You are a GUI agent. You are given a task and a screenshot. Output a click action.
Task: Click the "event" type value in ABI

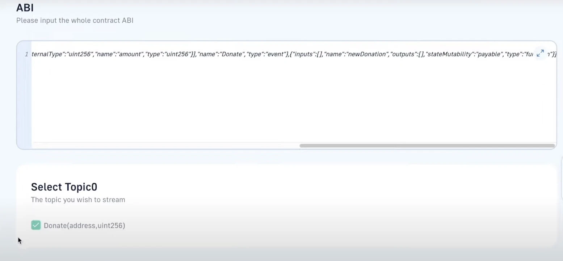274,54
